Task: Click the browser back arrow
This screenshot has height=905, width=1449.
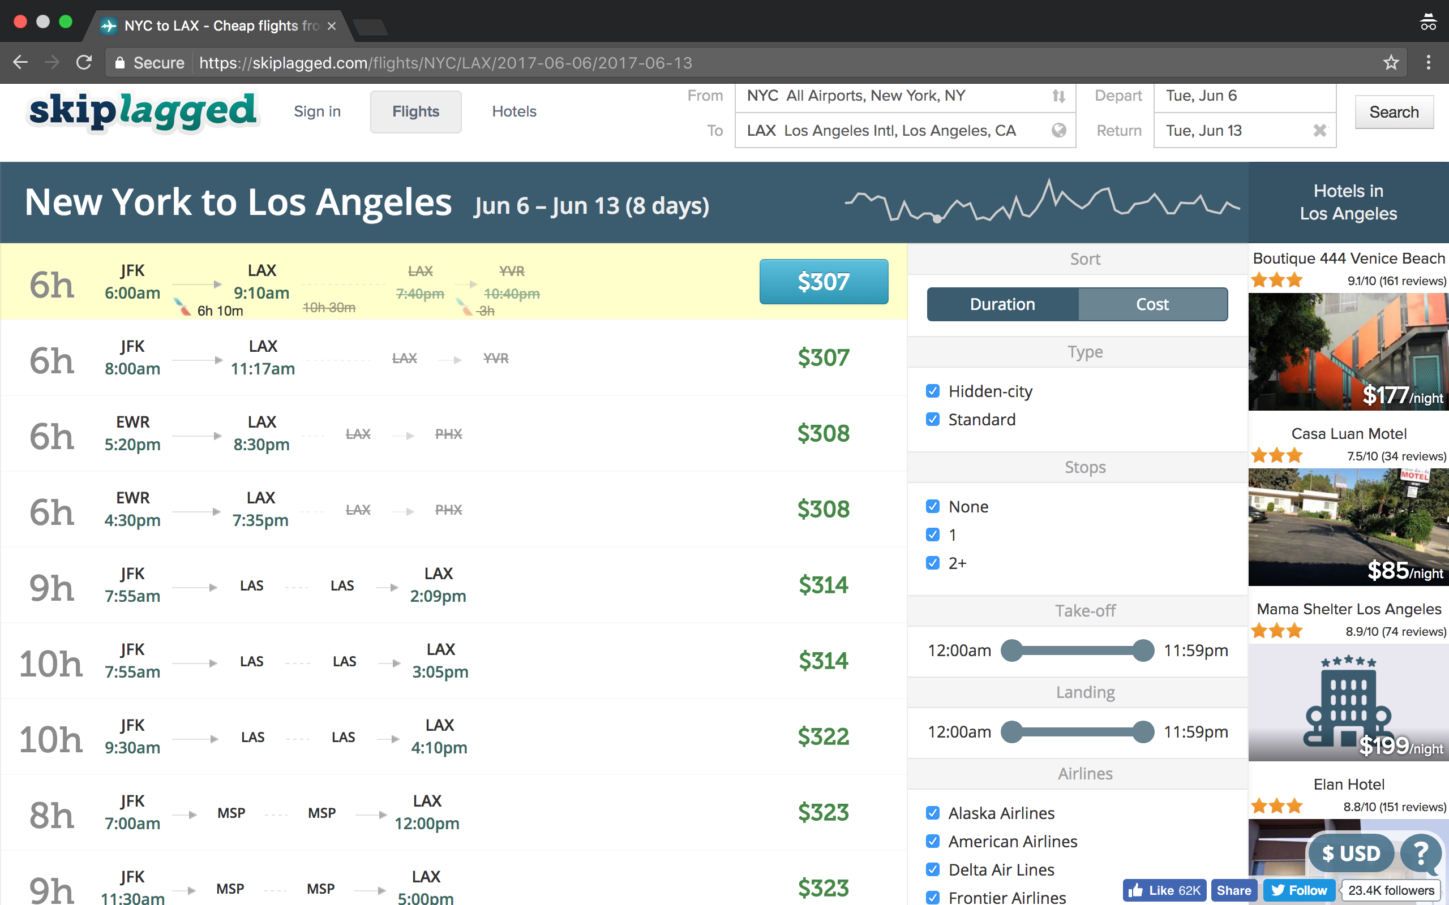Action: (20, 62)
